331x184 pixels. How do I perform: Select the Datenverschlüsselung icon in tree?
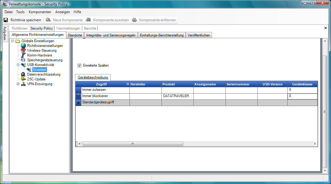click(23, 74)
